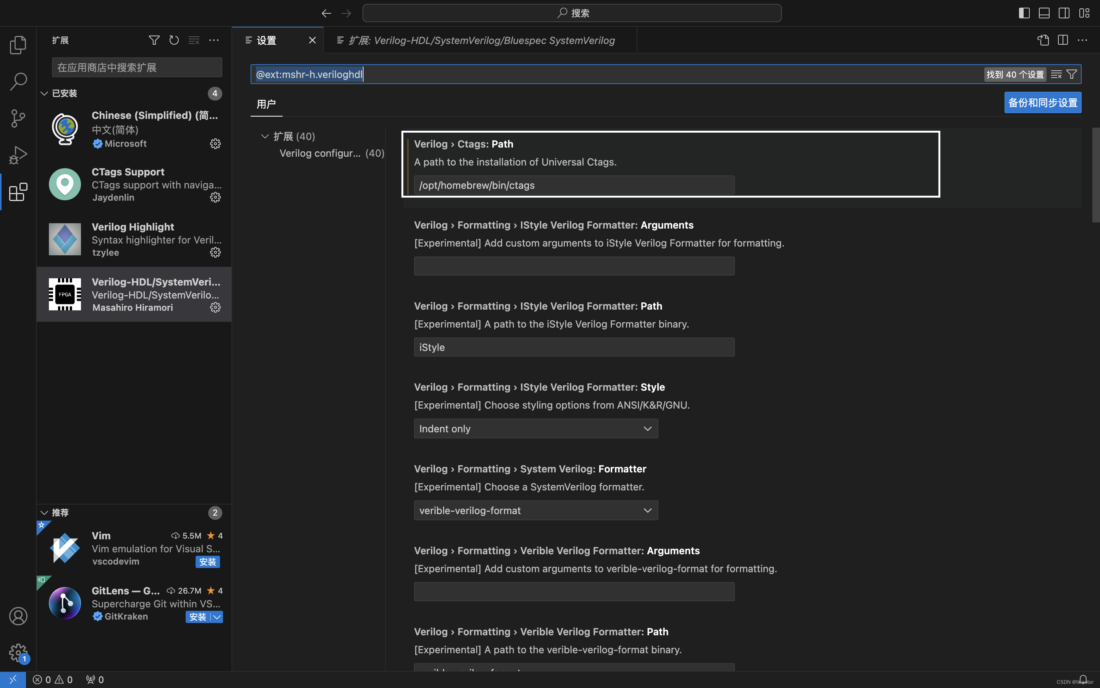
Task: Collapse the 扩展 (40) settings tree node
Action: pyautogui.click(x=265, y=136)
